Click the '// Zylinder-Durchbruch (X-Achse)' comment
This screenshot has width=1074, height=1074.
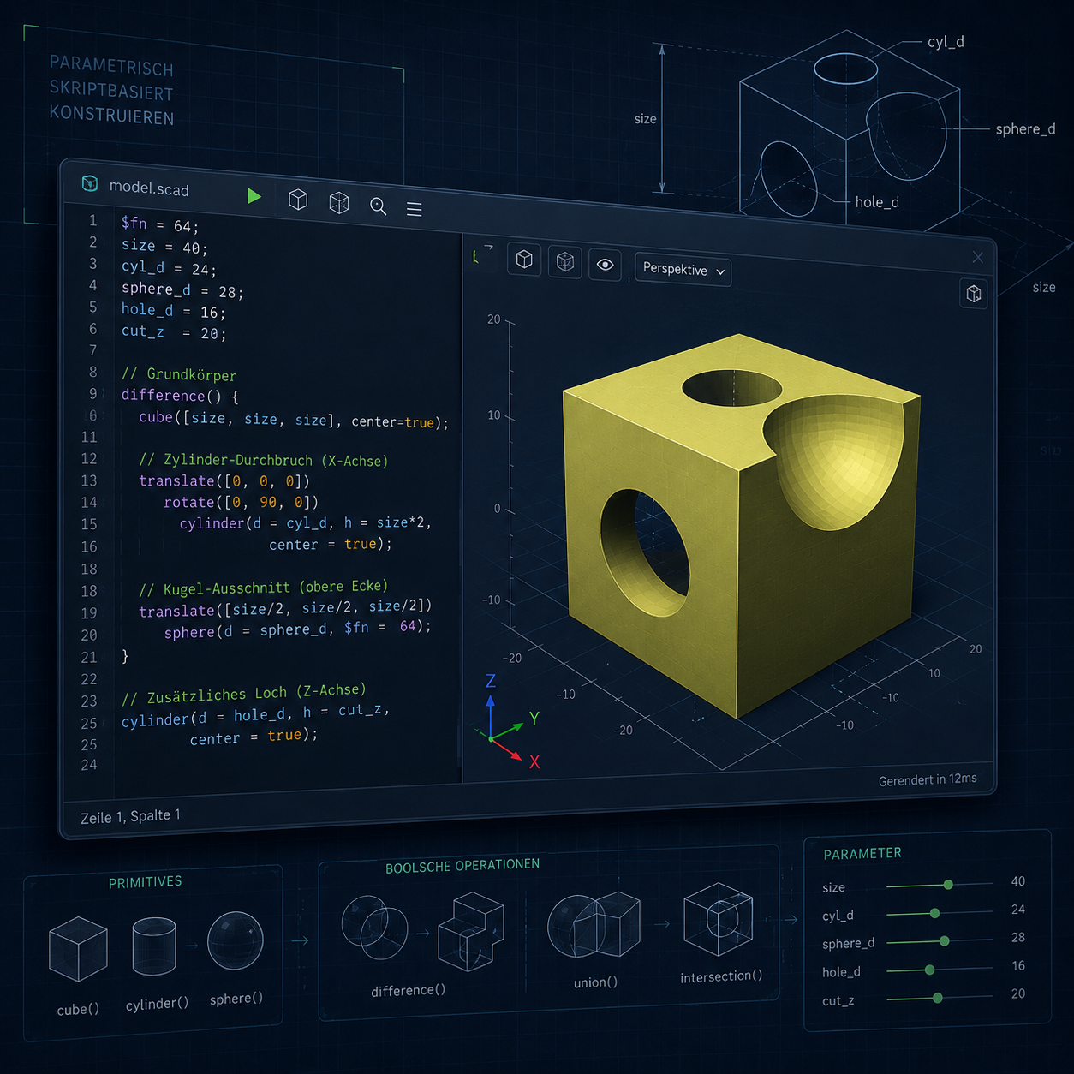(264, 460)
